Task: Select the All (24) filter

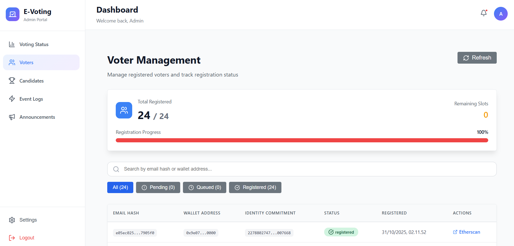Action: pyautogui.click(x=120, y=187)
